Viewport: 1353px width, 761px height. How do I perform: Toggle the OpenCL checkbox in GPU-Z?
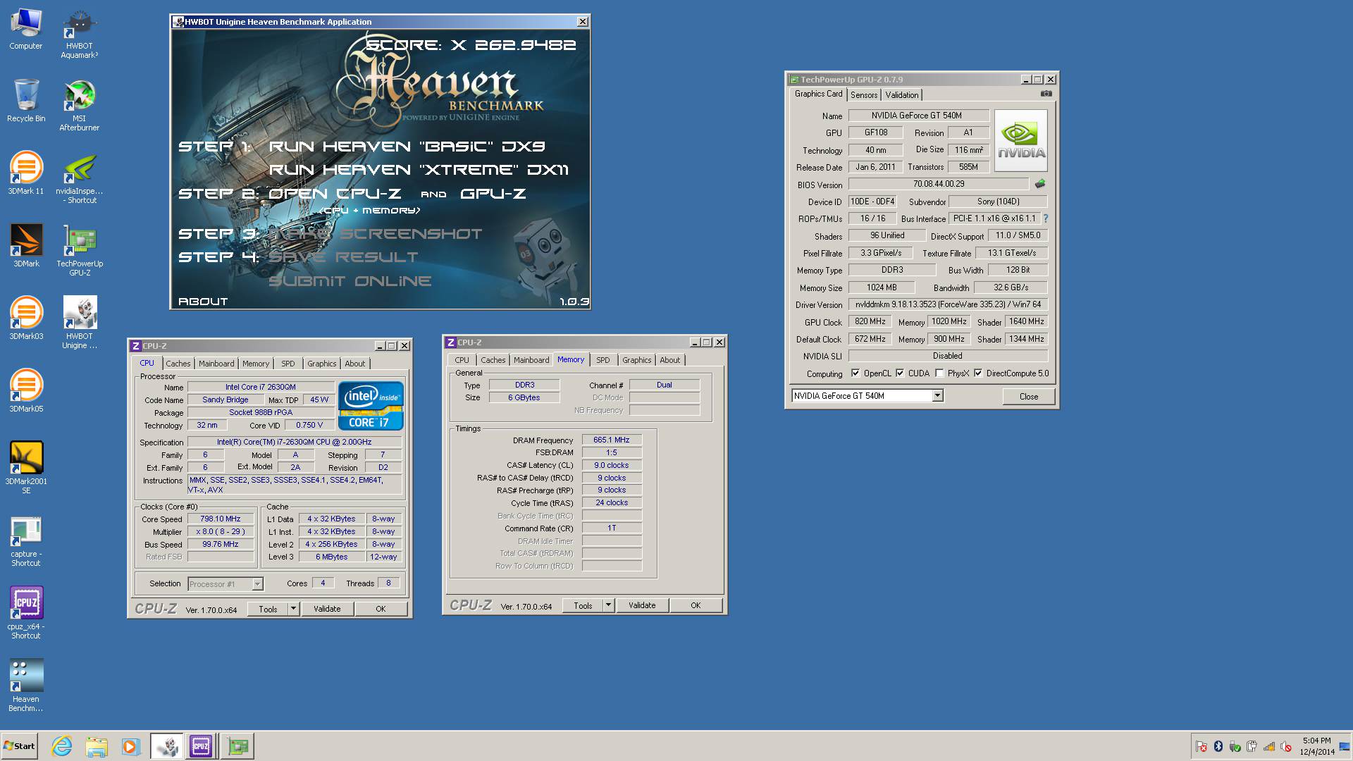click(x=855, y=373)
